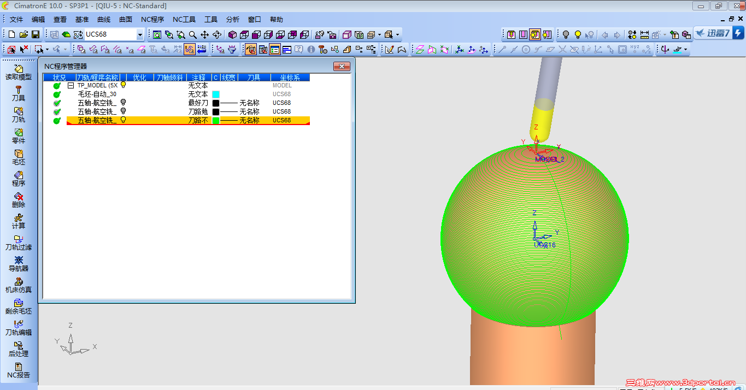
Task: Open 刀轨过滤 toolpath filter
Action: [19, 243]
